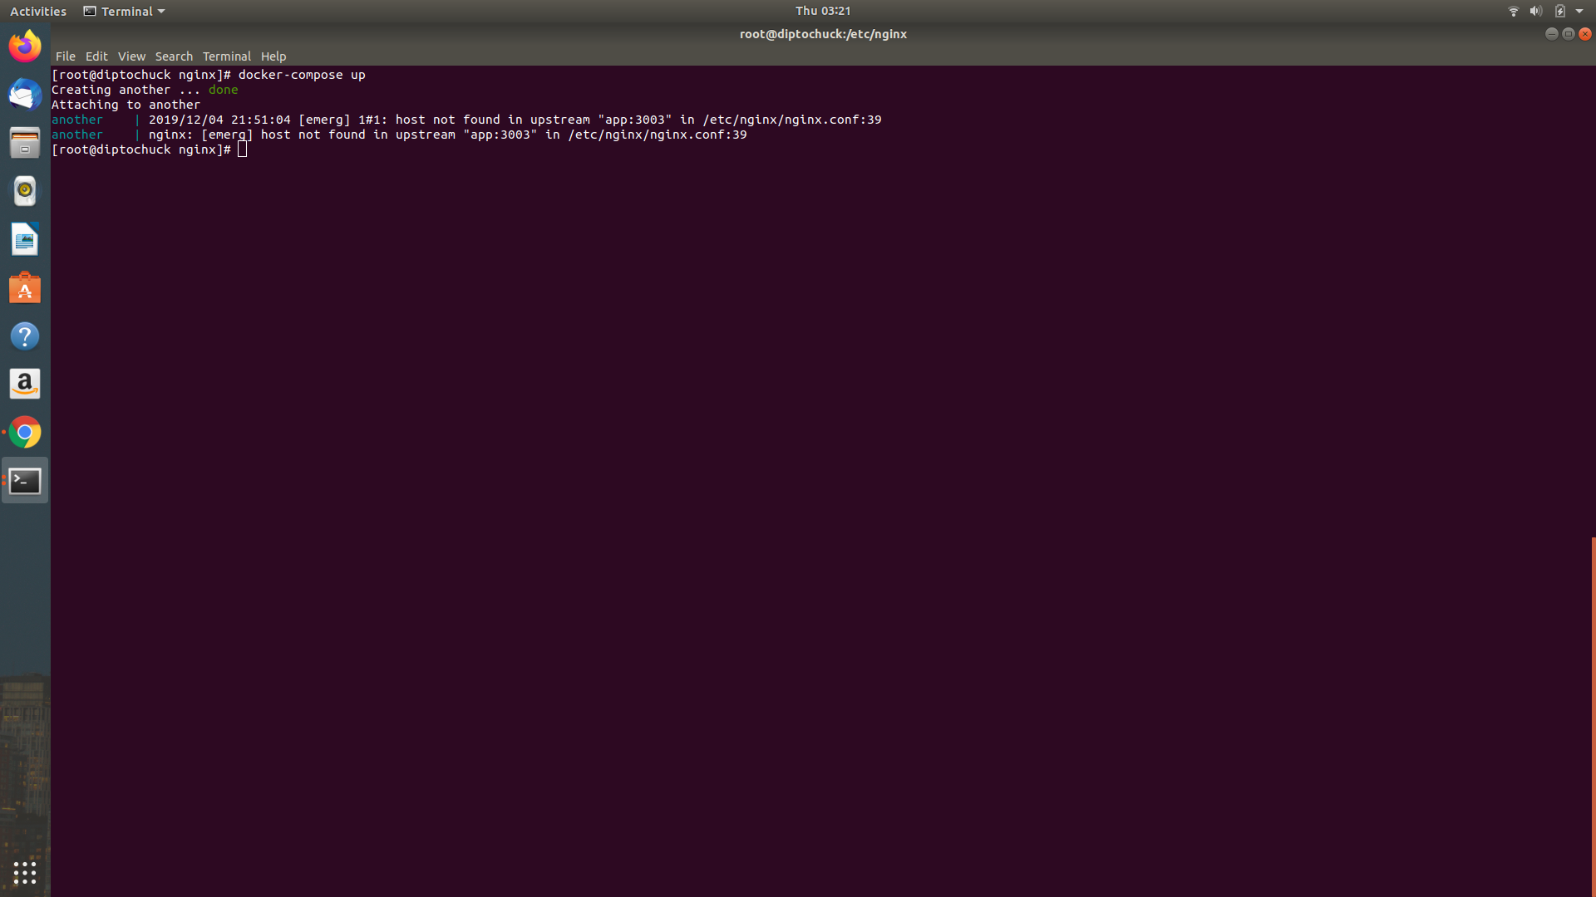Open the Search menu in Terminal
The image size is (1596, 897).
[174, 56]
